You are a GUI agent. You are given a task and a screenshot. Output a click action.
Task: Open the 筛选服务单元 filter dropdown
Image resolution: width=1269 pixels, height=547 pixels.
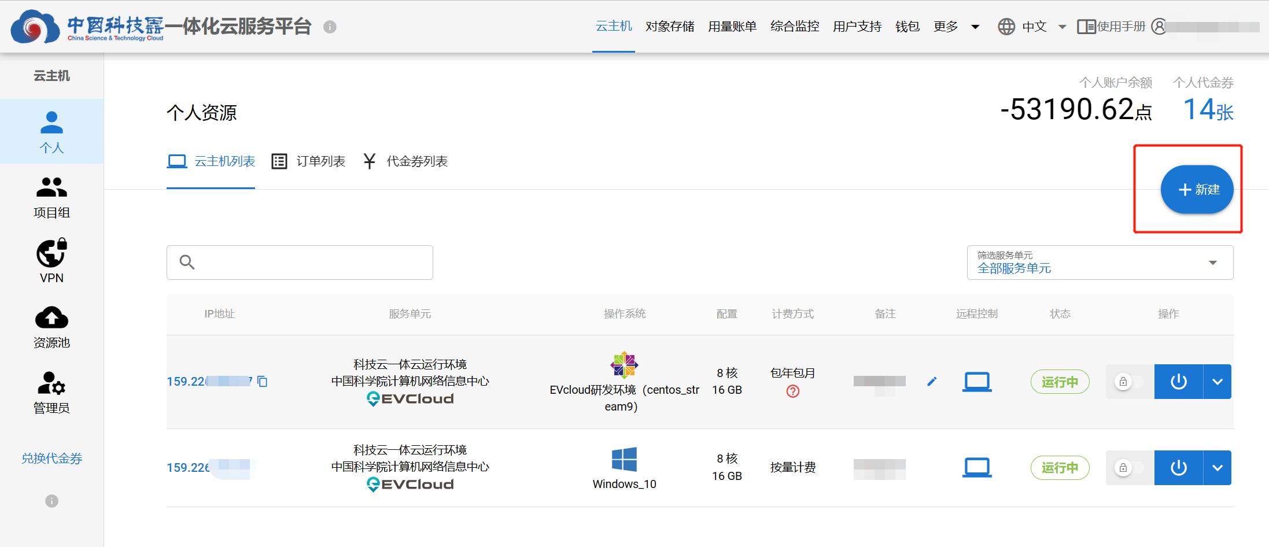click(1100, 263)
